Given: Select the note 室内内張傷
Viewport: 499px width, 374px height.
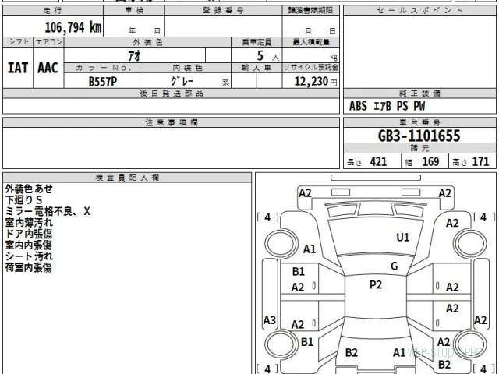Looking at the screenshot, I should click(x=29, y=245).
